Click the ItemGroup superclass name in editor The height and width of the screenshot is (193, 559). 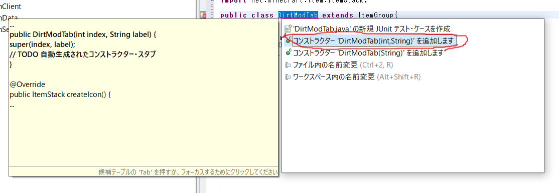pyautogui.click(x=376, y=15)
